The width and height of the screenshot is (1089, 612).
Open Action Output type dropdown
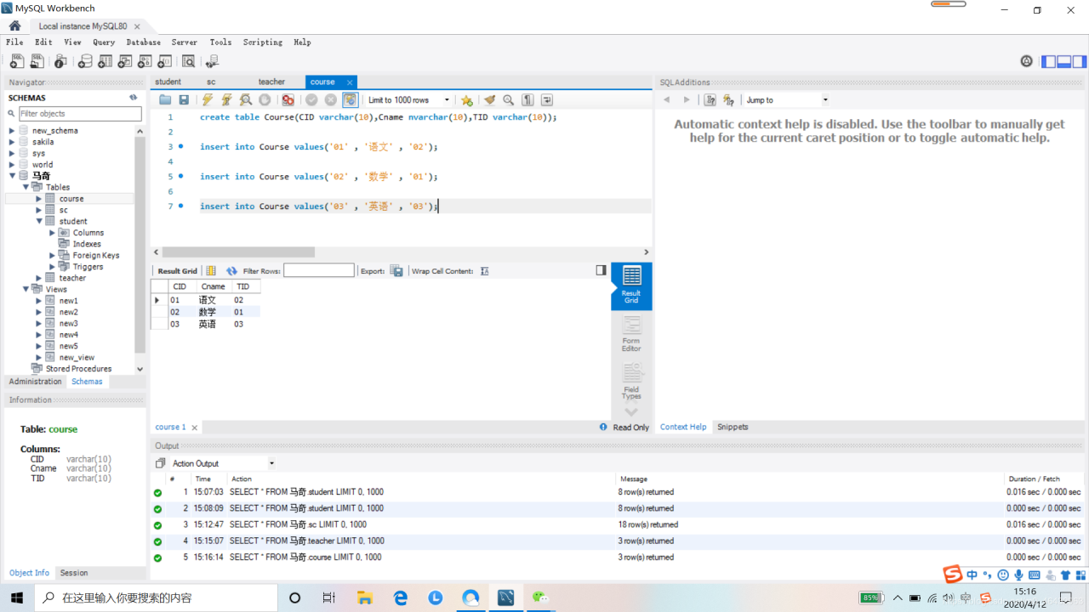(x=223, y=463)
